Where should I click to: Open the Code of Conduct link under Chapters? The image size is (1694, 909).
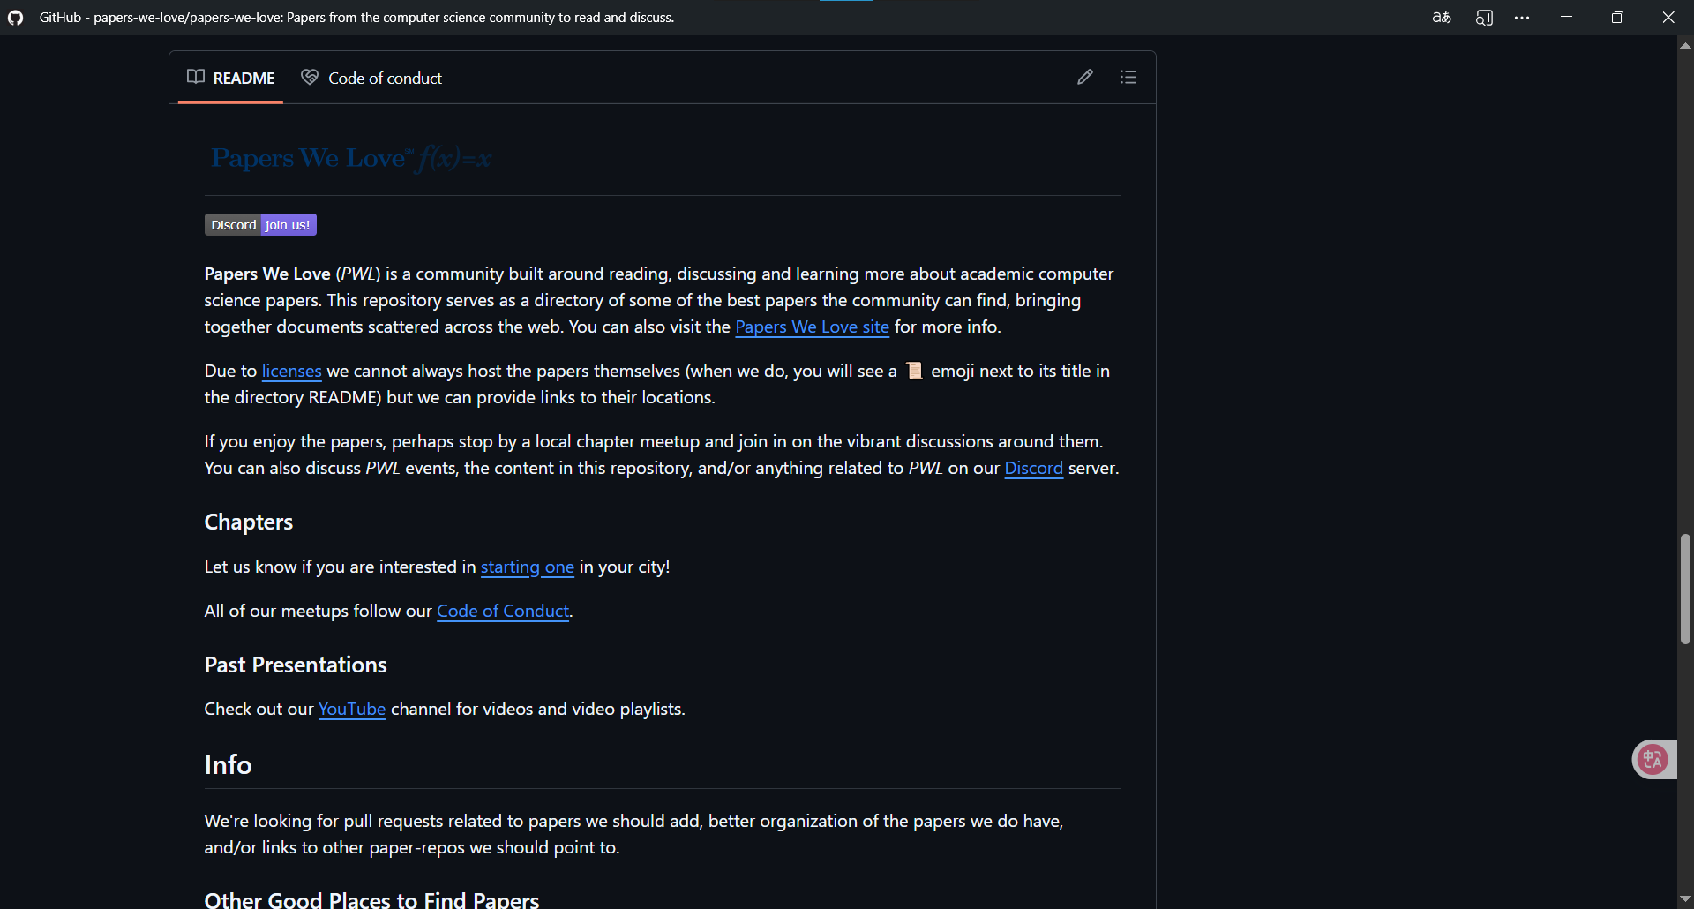[503, 611]
